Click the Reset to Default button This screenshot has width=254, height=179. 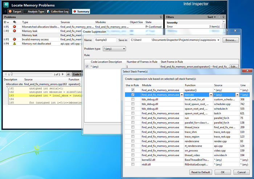click(201, 172)
